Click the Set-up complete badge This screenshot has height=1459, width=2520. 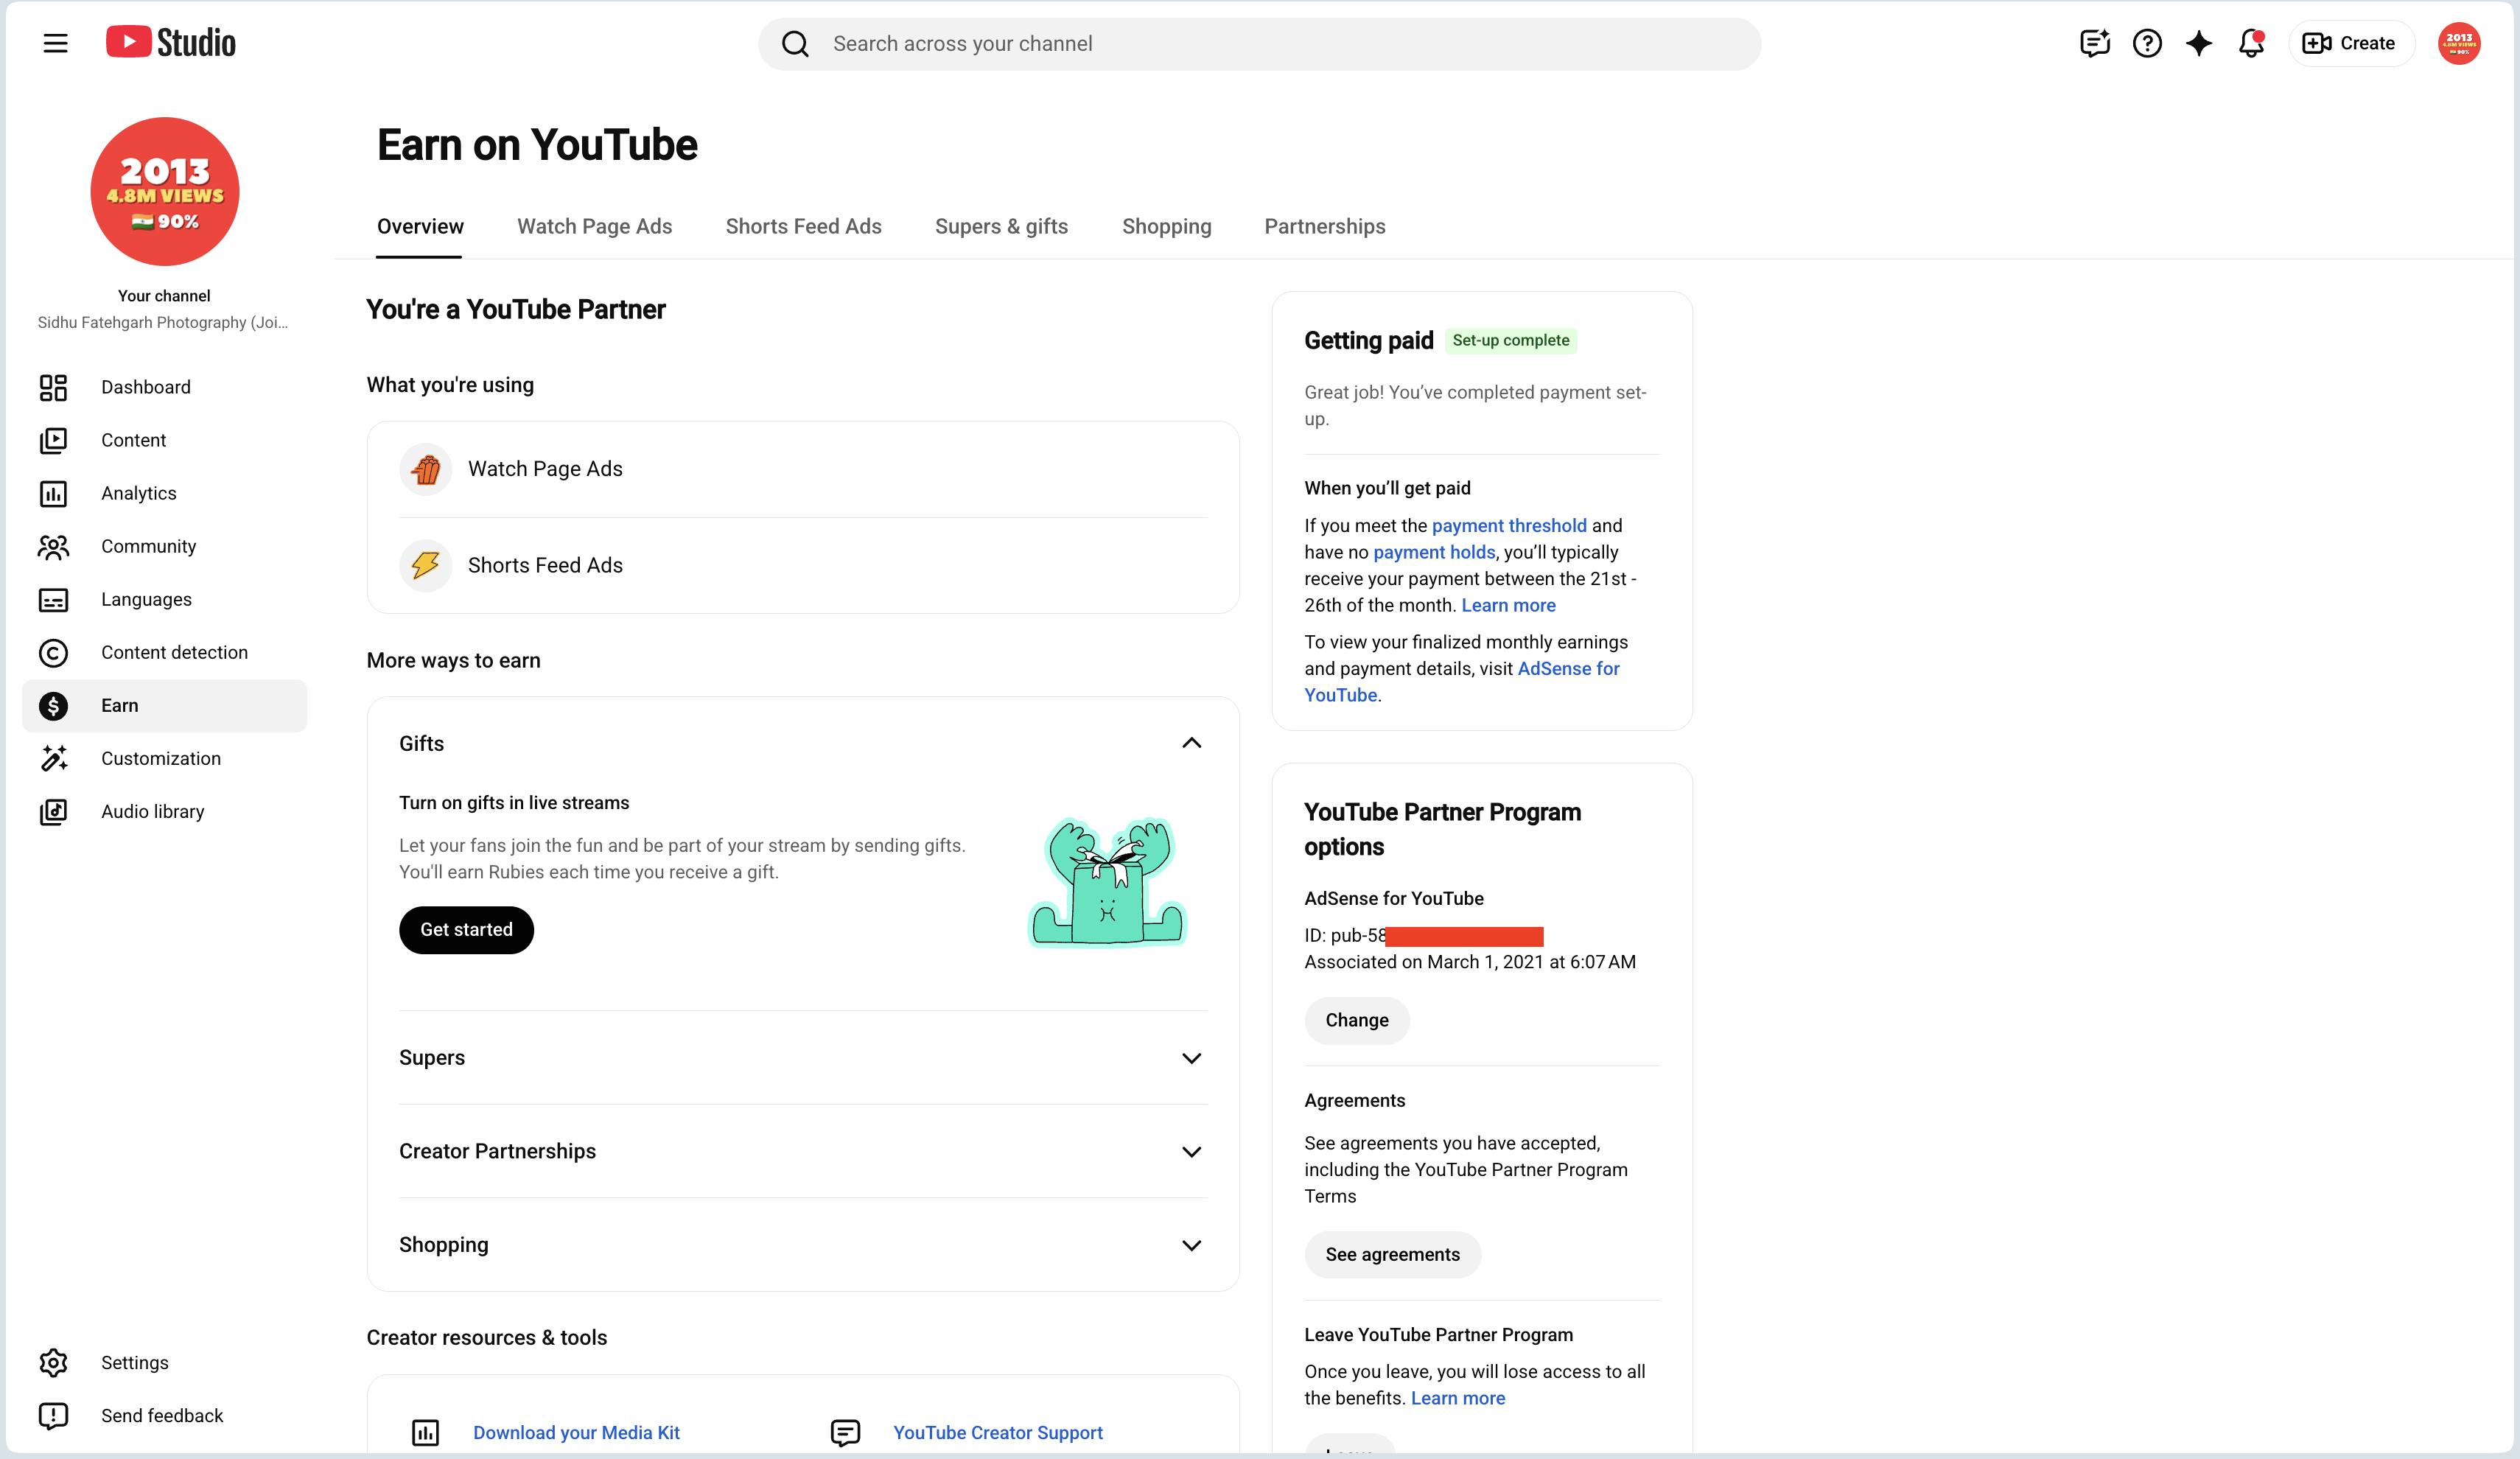[1510, 341]
